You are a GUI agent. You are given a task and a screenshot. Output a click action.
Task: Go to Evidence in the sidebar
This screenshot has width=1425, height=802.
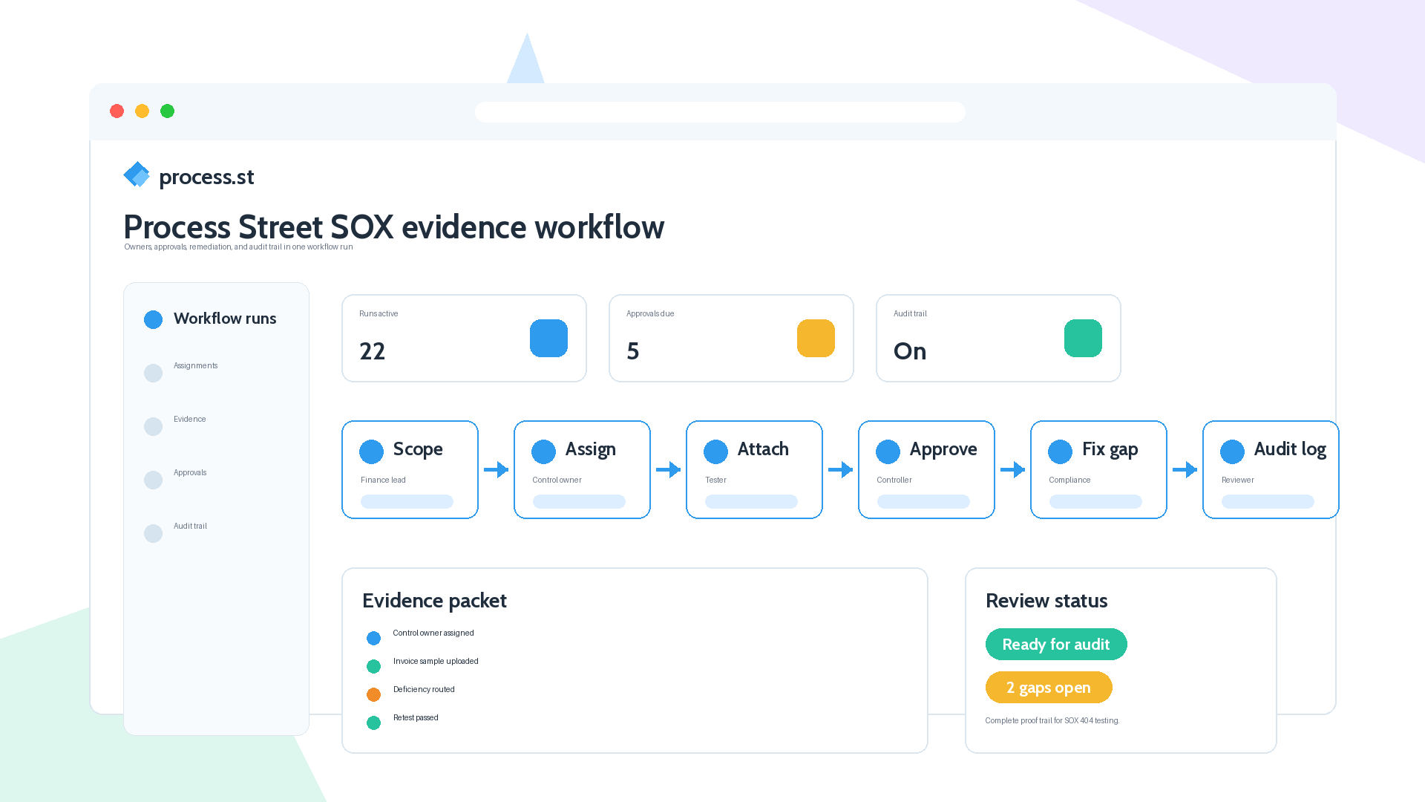(189, 419)
